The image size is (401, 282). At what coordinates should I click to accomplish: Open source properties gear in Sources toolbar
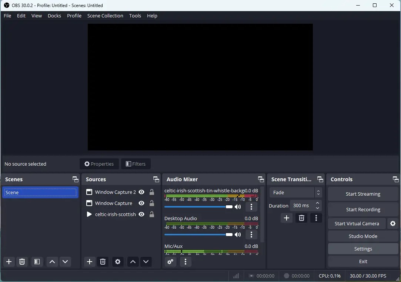point(118,262)
